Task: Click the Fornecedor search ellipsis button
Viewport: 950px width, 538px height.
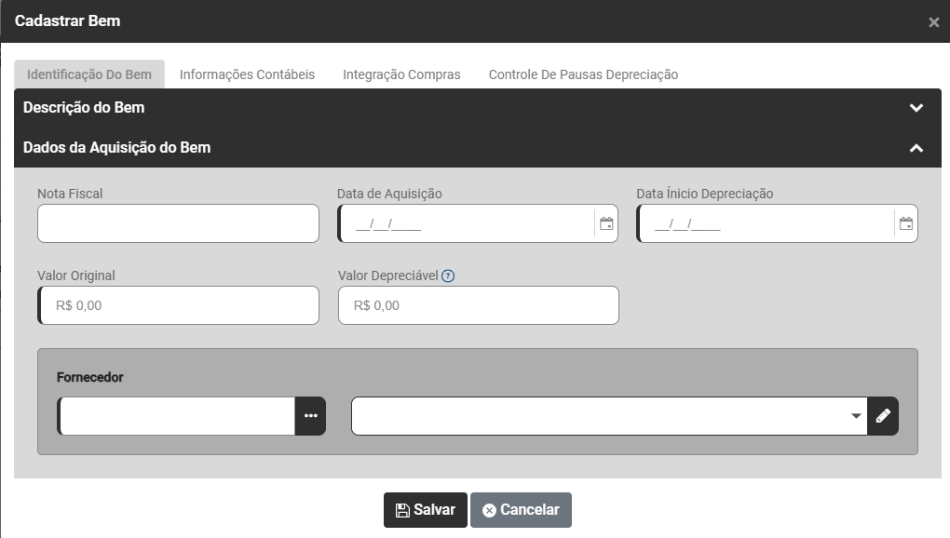Action: [310, 416]
